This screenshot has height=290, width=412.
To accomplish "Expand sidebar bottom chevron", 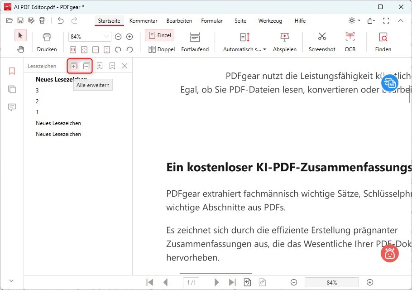I will [11, 280].
